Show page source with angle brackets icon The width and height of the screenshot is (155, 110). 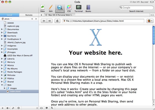pyautogui.click(x=41, y=108)
